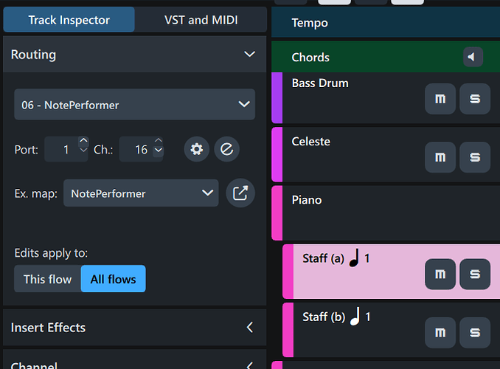Viewport: 500px width, 369px height.
Task: Open the Ex. map NotePerformer dropdown
Action: (141, 193)
